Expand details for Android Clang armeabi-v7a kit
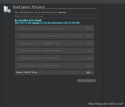 [89, 36]
